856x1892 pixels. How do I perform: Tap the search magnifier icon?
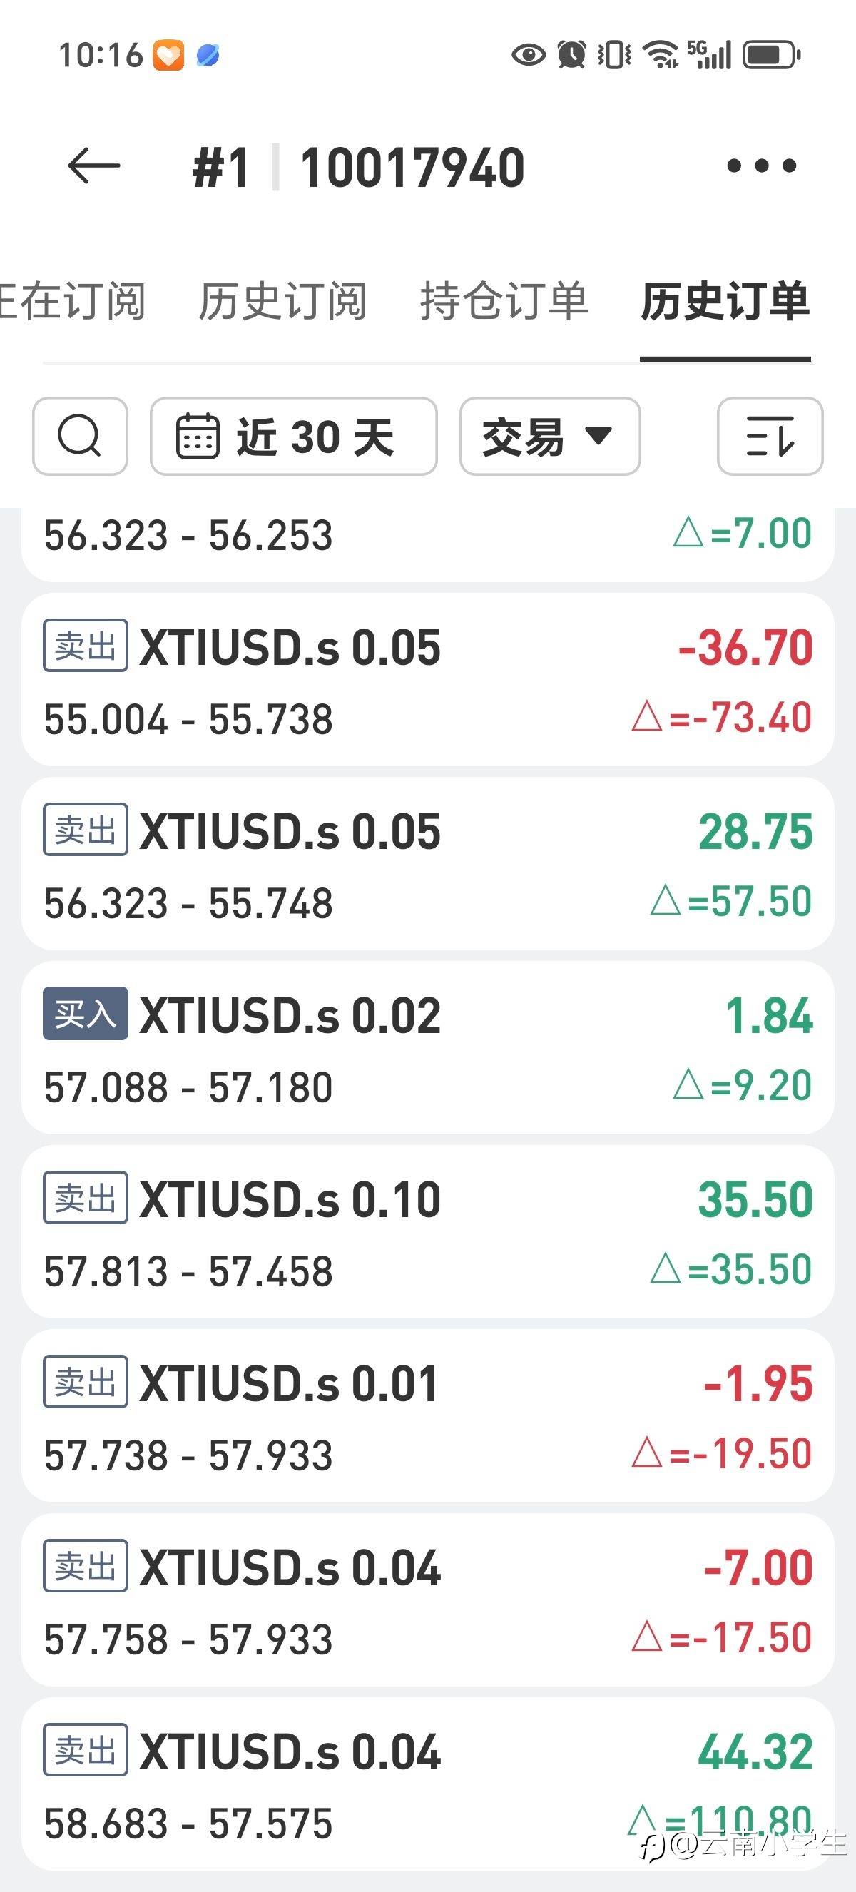(x=80, y=437)
